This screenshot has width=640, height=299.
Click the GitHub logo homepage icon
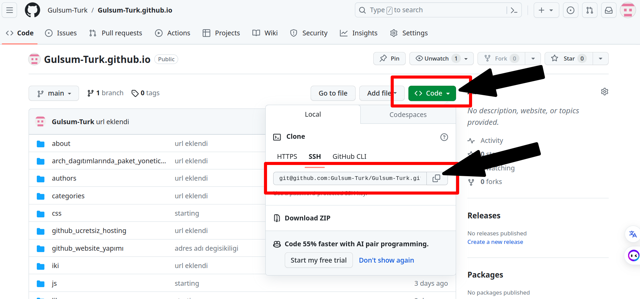(x=32, y=10)
